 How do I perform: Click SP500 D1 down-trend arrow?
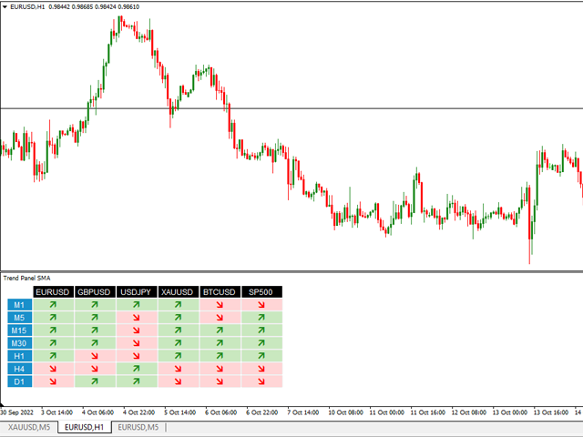tap(261, 381)
